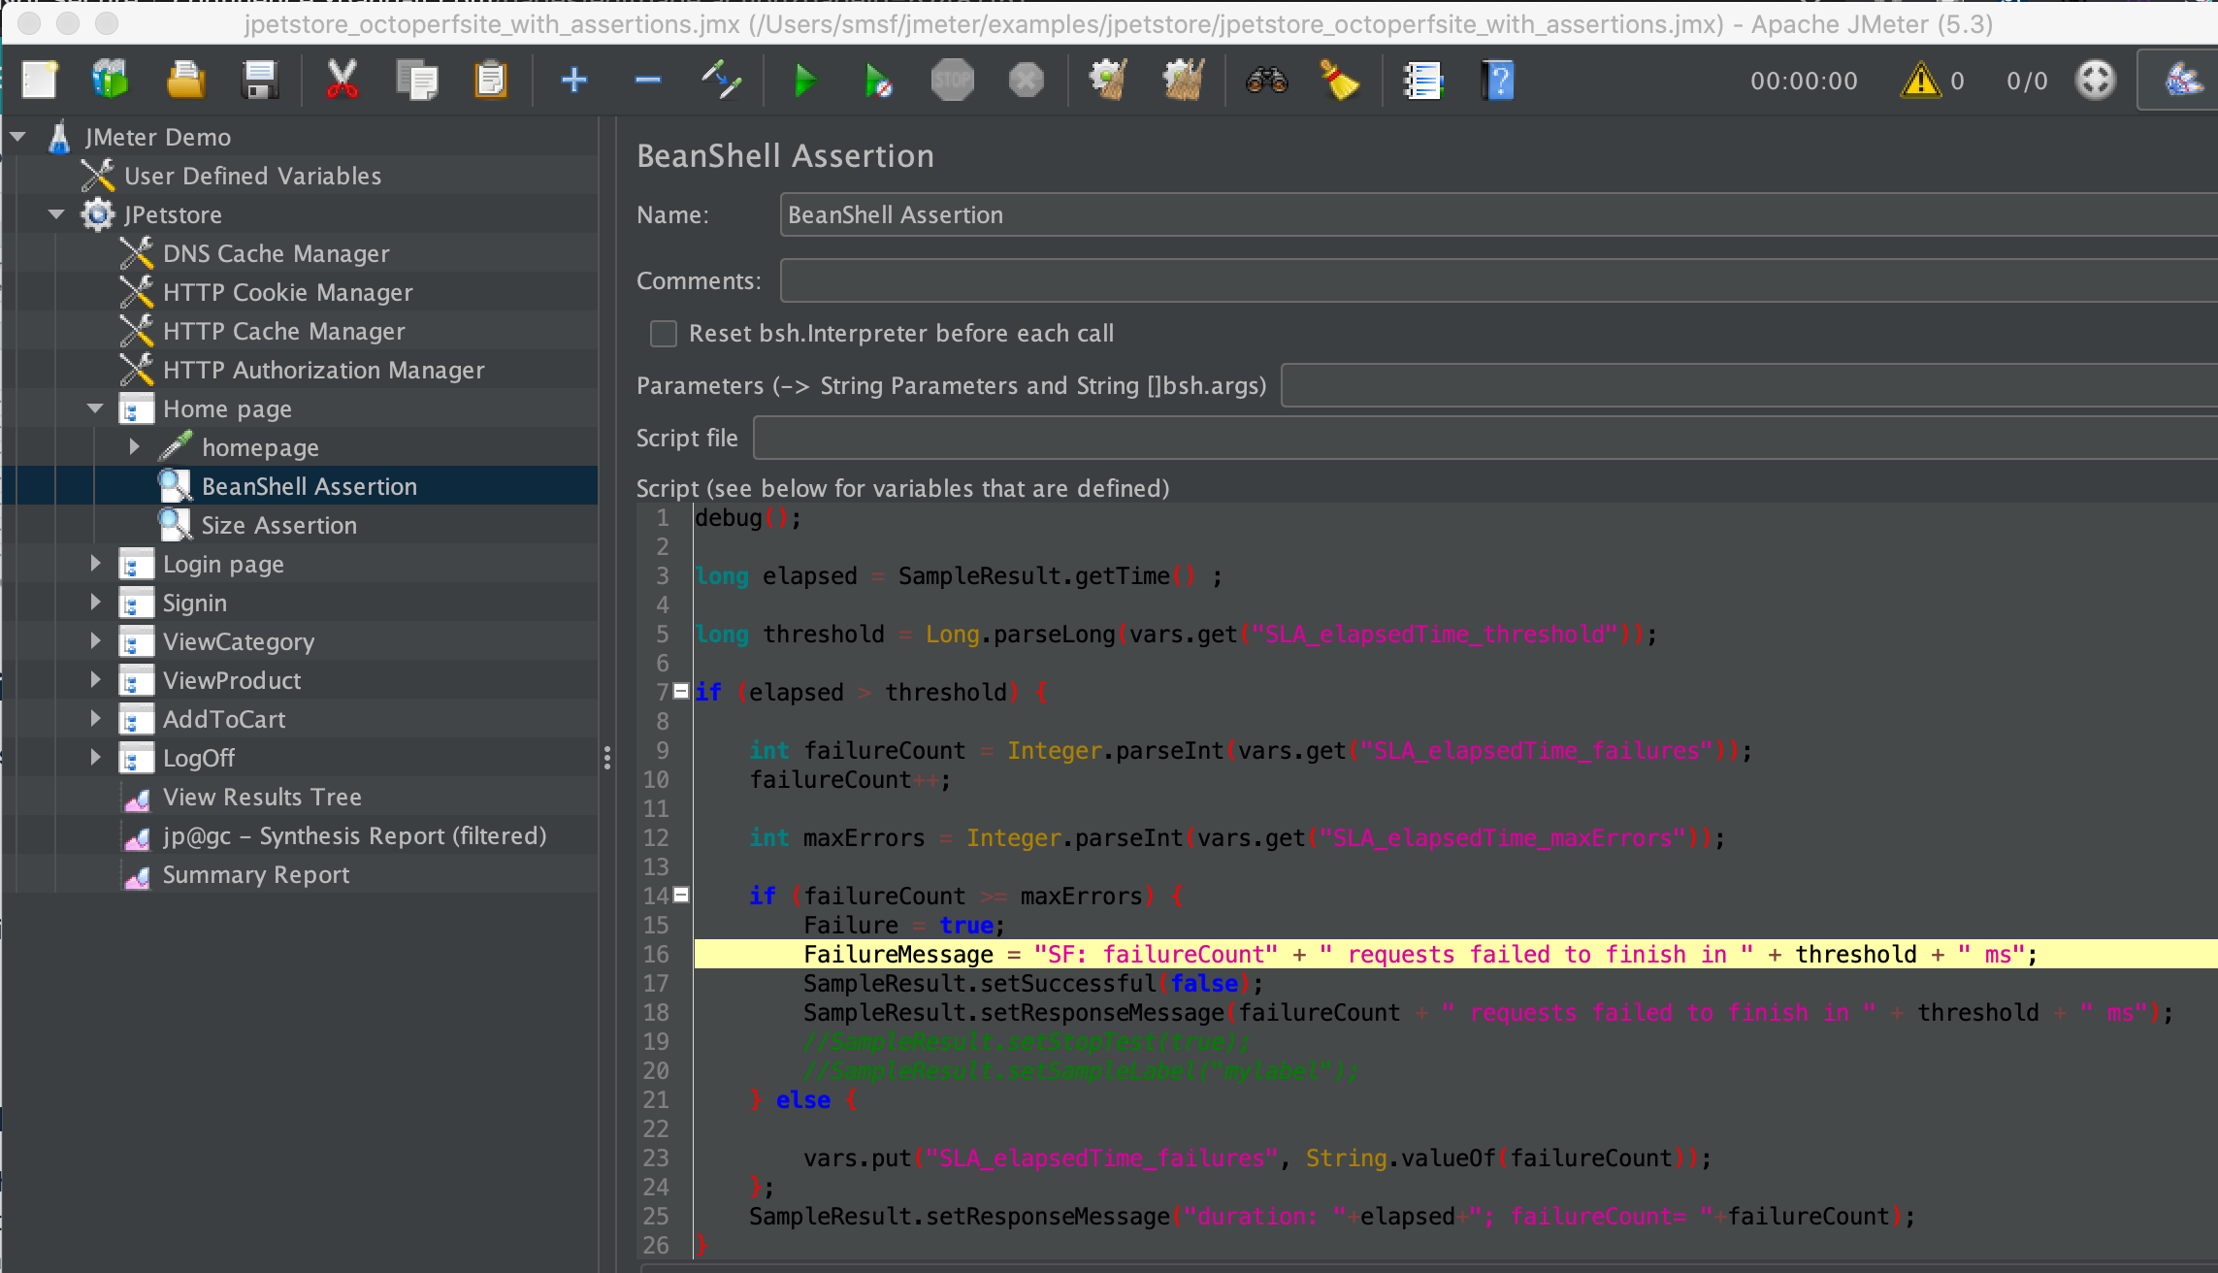The height and width of the screenshot is (1273, 2218).
Task: Collapse all tree nodes minus icon
Action: (x=647, y=80)
